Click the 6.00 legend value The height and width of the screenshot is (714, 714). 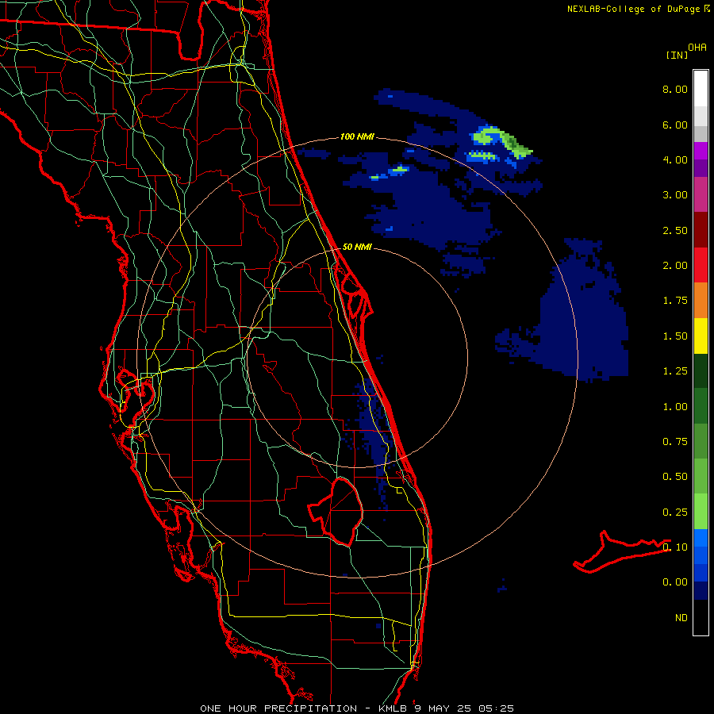point(675,125)
